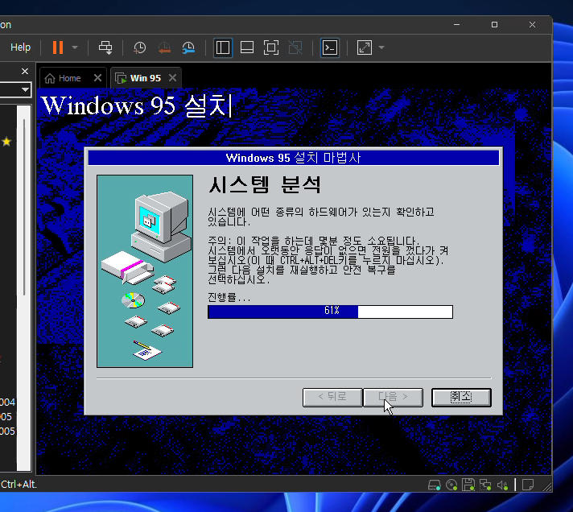The height and width of the screenshot is (512, 573).
Task: Click the network adapter status icon
Action: 485,485
